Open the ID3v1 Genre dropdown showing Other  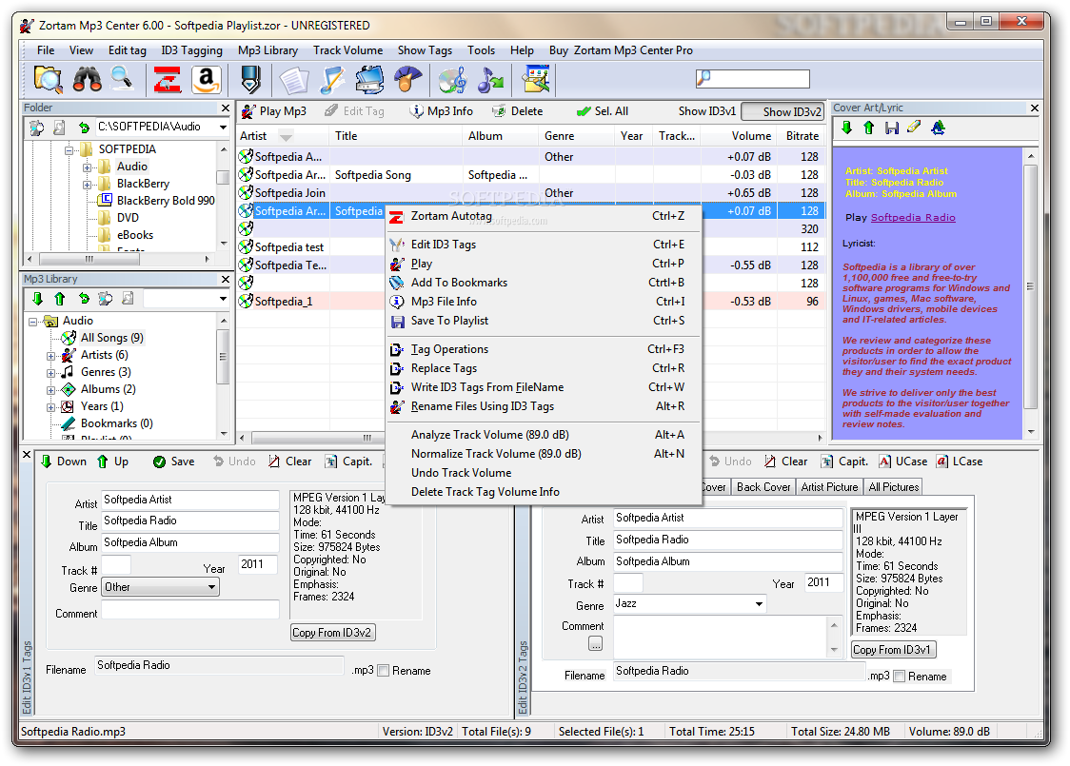pos(212,587)
